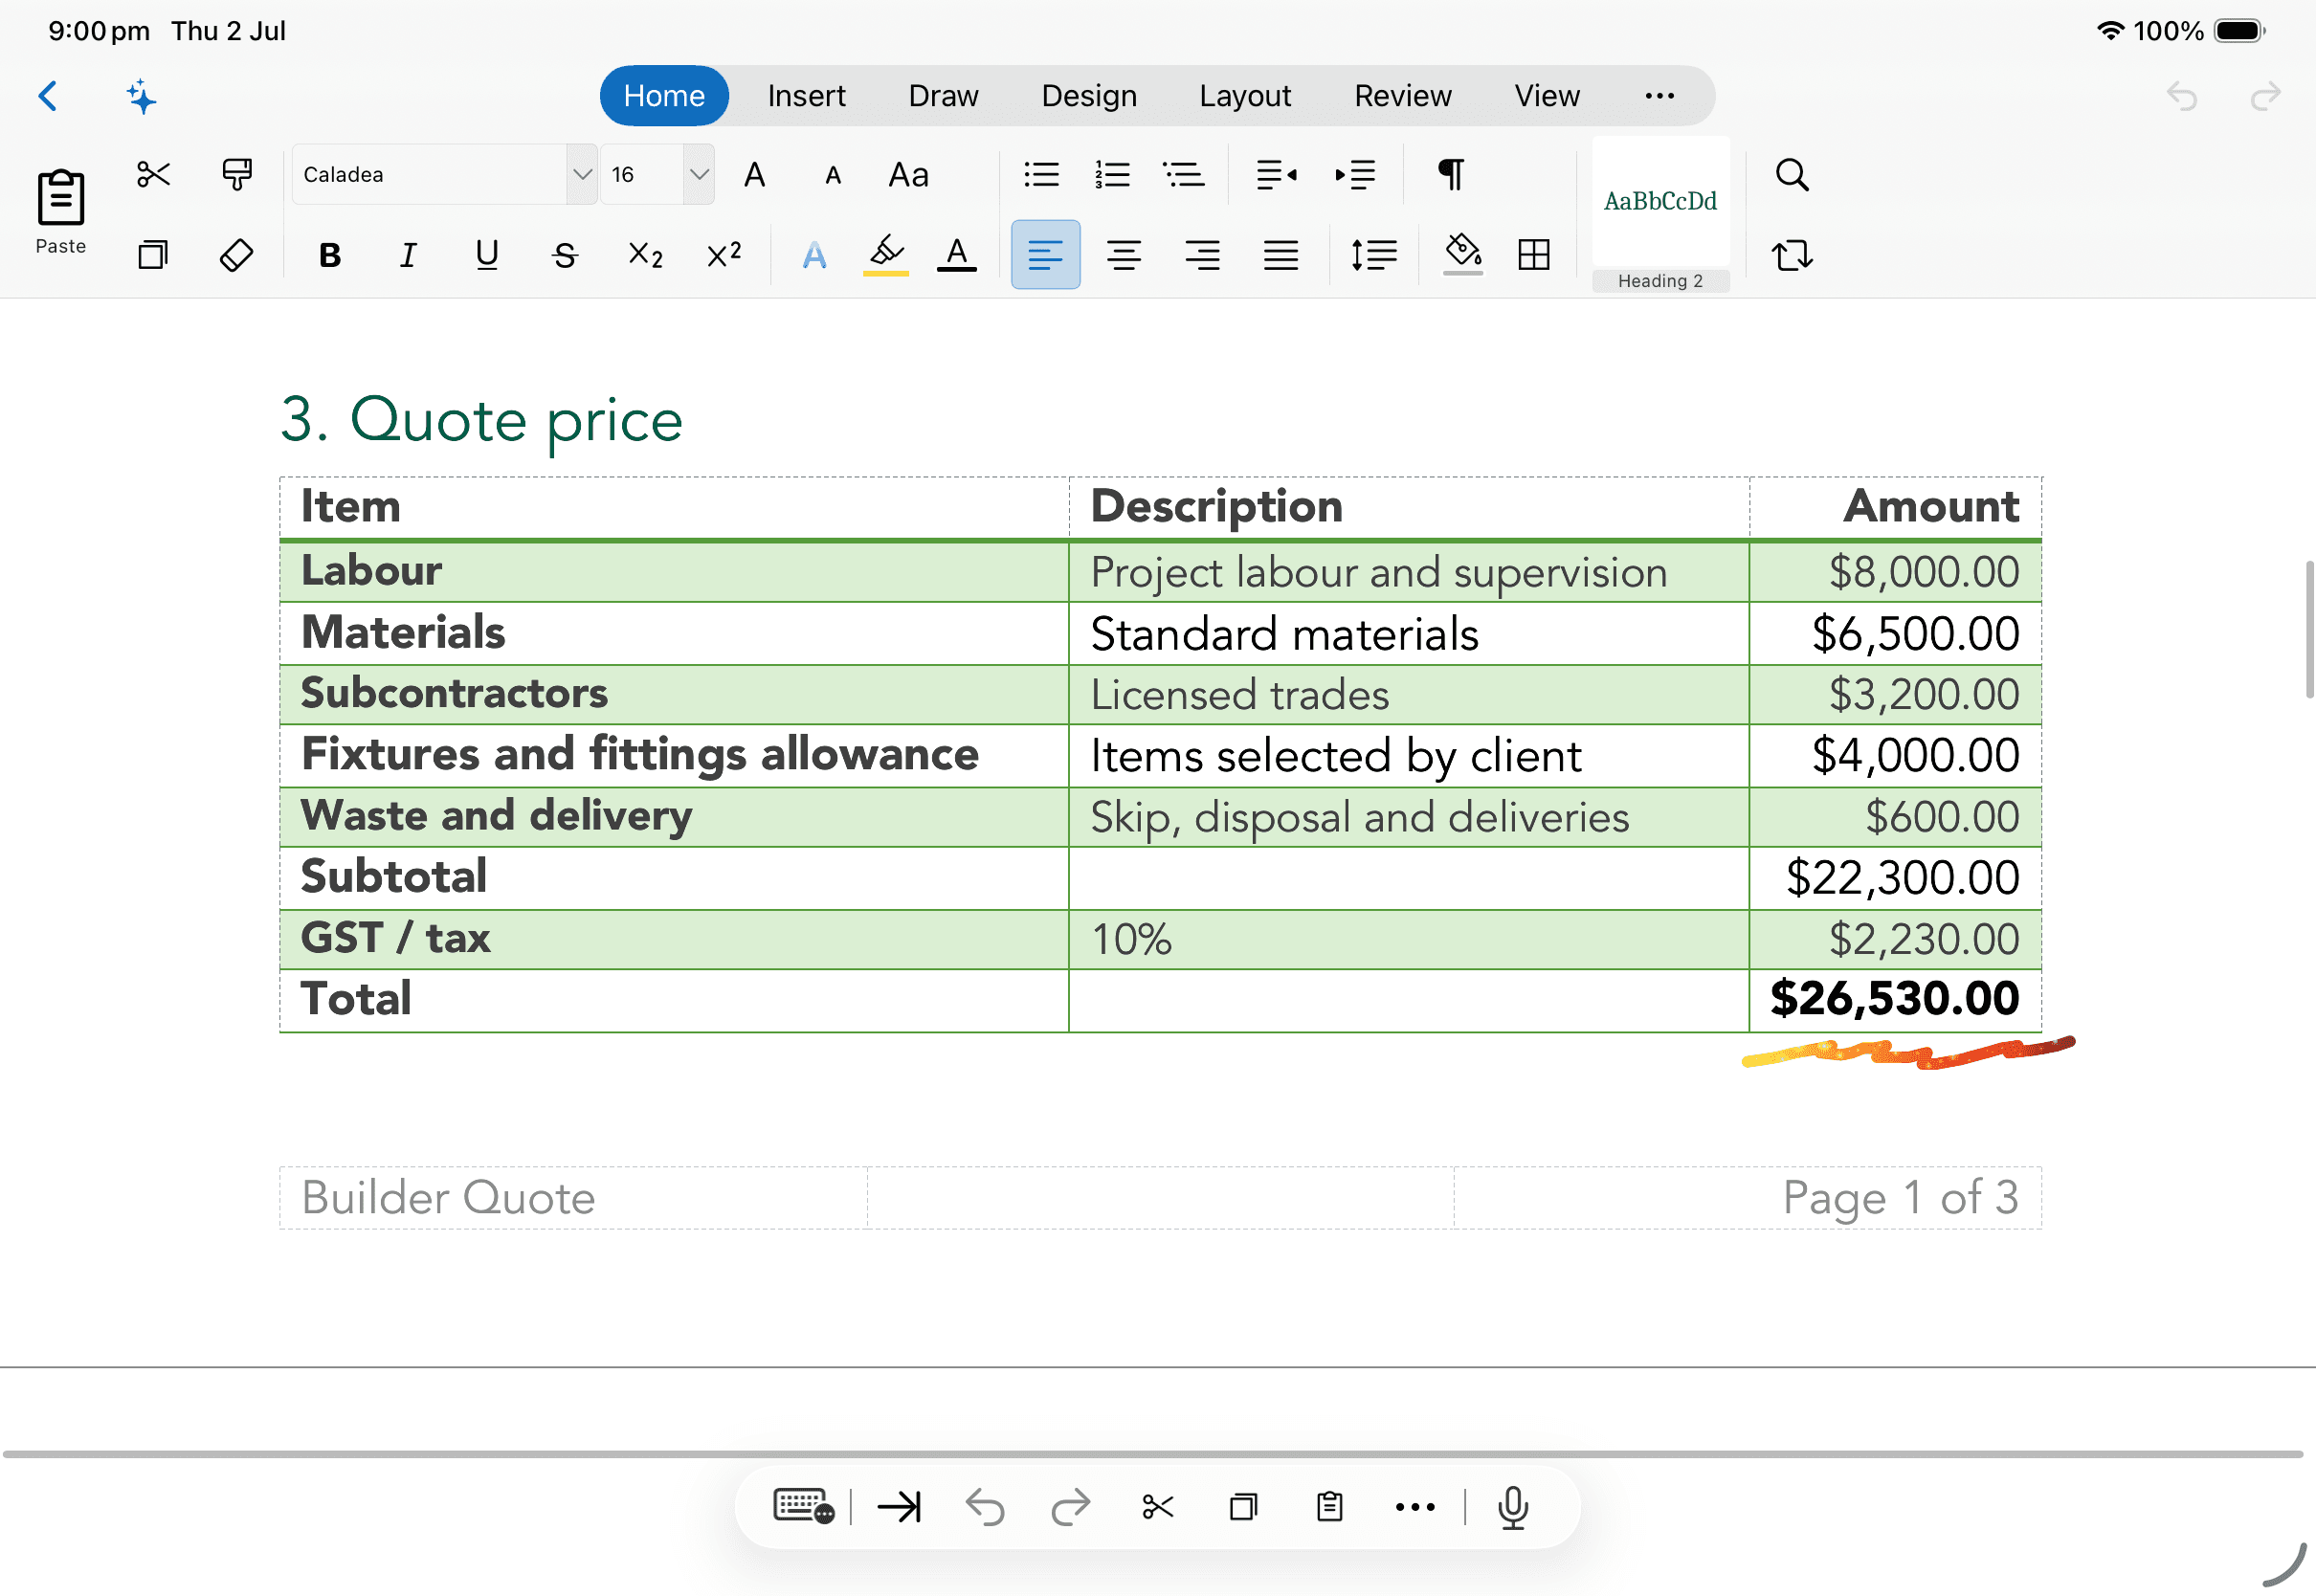This screenshot has height=1596, width=2316.
Task: Decrease font size with small A
Action: pos(833,176)
